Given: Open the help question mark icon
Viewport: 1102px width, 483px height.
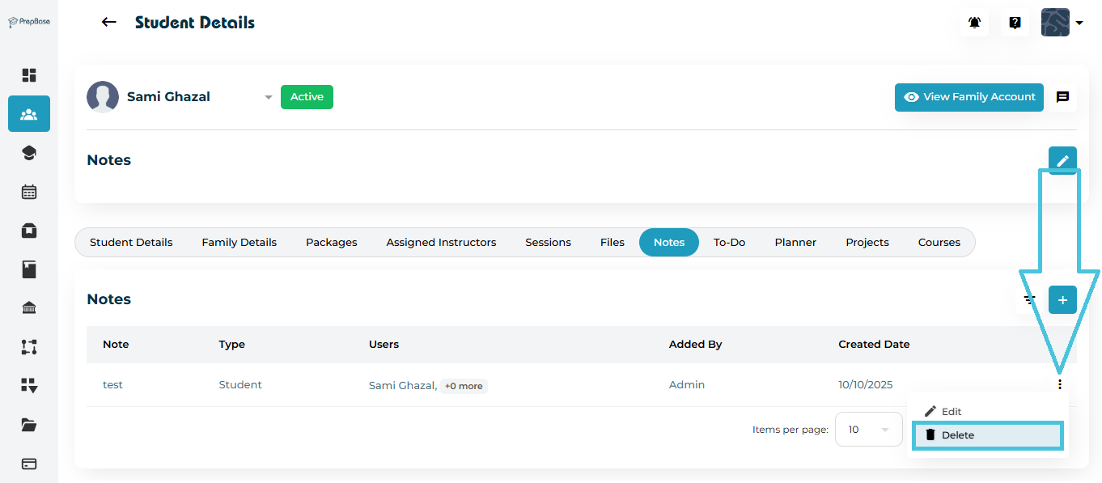Looking at the screenshot, I should tap(1015, 23).
